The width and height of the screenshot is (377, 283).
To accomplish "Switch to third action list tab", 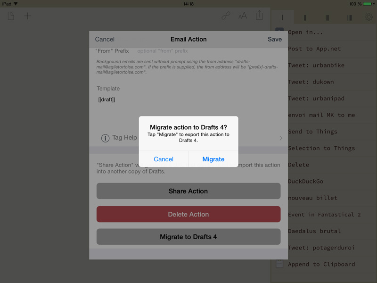I will click(327, 17).
